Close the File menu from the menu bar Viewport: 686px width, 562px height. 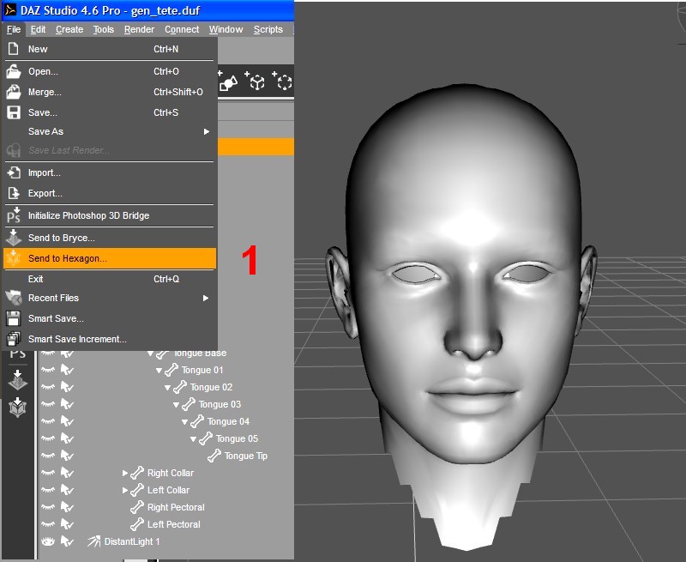(x=14, y=29)
